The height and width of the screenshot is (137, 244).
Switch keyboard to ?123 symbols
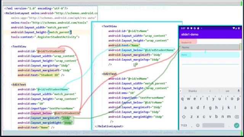(x=184, y=125)
